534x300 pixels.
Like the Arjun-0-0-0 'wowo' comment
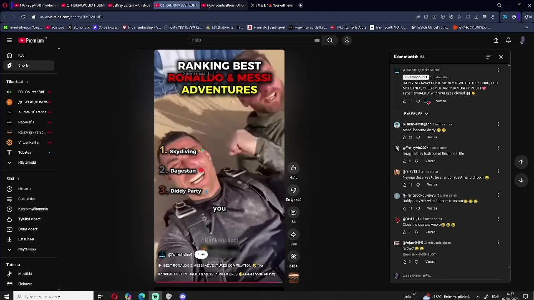click(405, 262)
